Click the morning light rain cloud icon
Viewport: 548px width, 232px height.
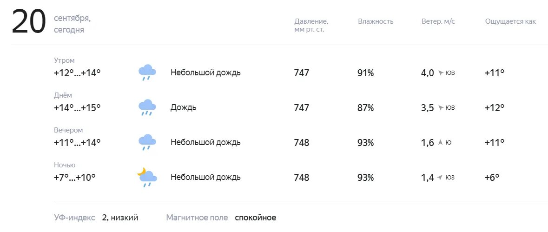point(147,73)
